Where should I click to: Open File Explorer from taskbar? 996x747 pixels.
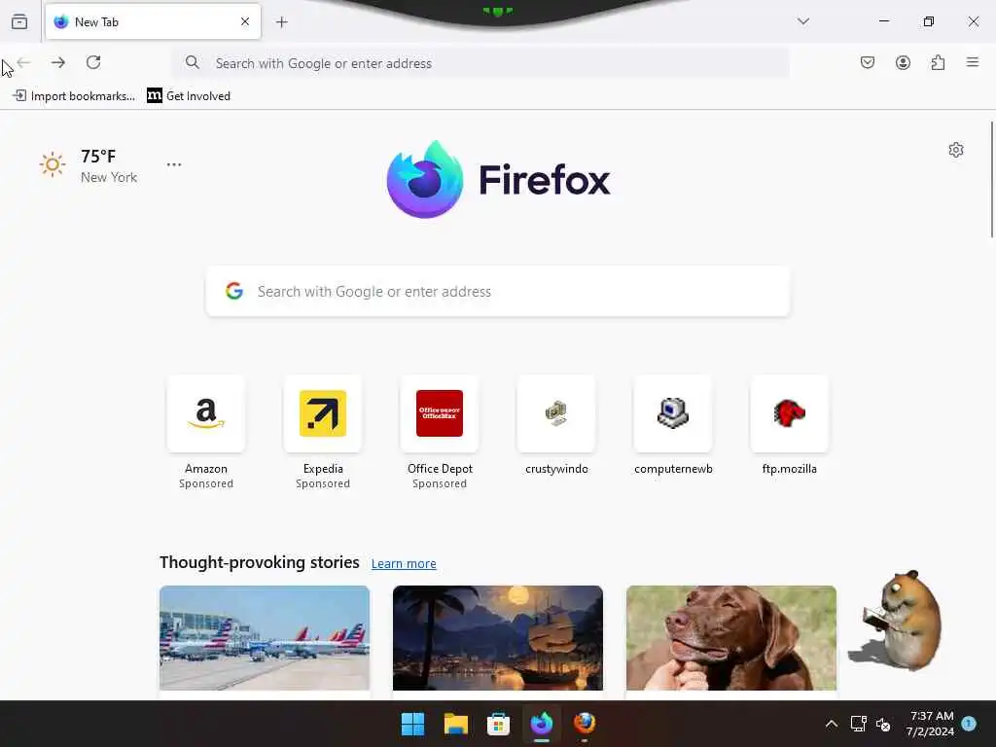tap(455, 724)
